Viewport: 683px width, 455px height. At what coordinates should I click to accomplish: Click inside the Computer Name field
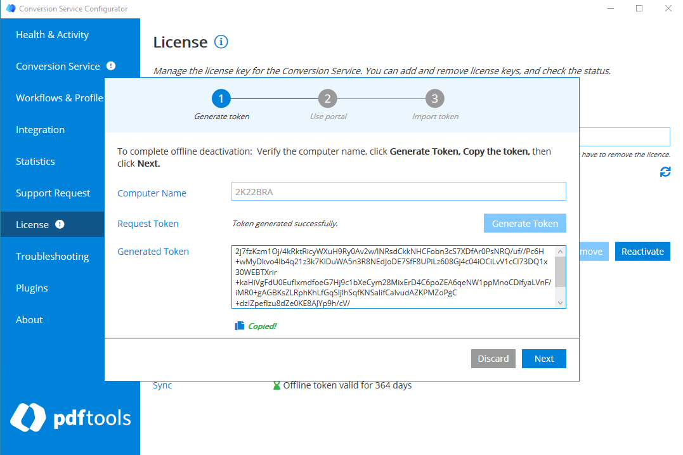pos(398,191)
